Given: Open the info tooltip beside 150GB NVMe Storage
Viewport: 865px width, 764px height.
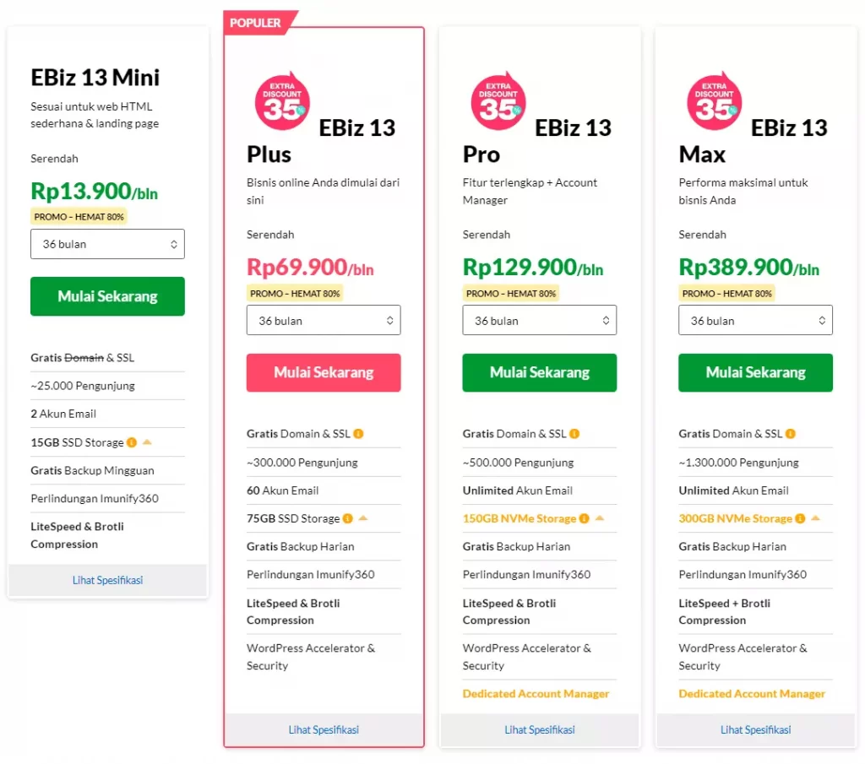Looking at the screenshot, I should point(585,518).
